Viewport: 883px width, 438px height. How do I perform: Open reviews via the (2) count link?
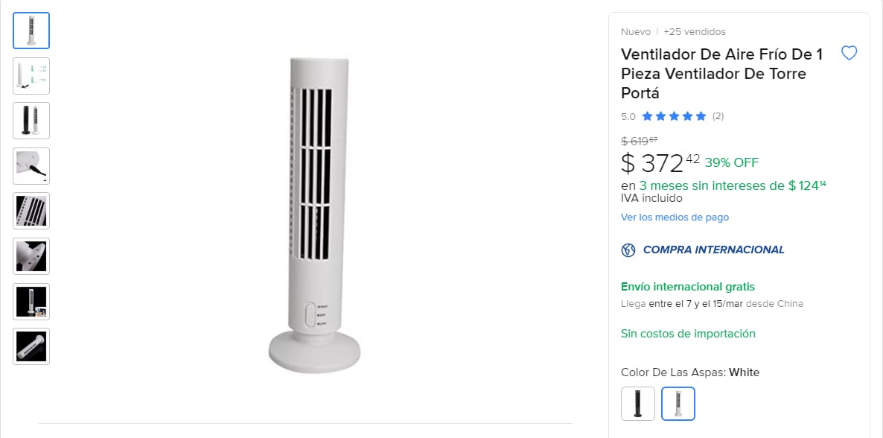pos(717,116)
